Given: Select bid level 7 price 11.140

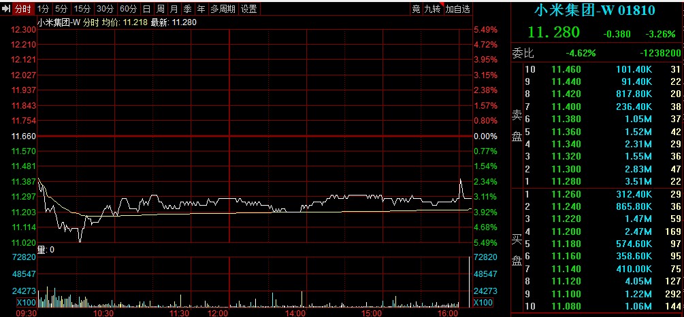Looking at the screenshot, I should (566, 269).
